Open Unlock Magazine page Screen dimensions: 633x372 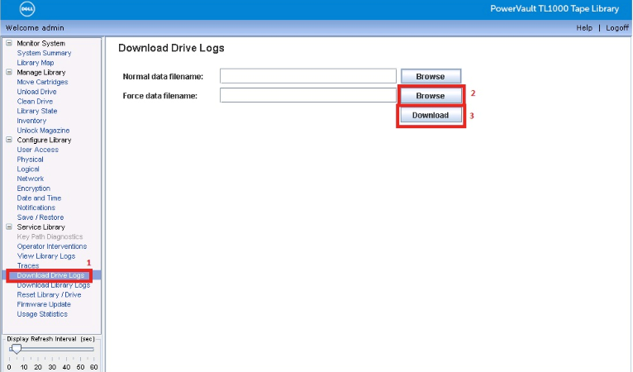coord(43,131)
